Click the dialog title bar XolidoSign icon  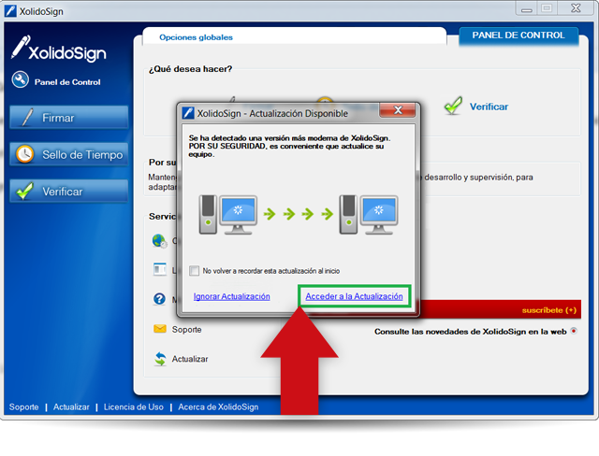[x=187, y=113]
